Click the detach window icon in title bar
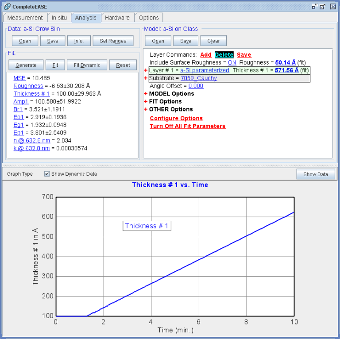The image size is (340, 339). point(314,7)
